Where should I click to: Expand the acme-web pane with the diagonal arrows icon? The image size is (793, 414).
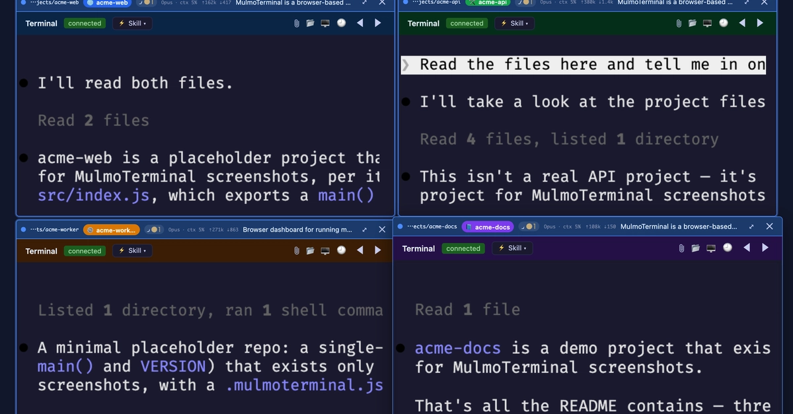[364, 3]
